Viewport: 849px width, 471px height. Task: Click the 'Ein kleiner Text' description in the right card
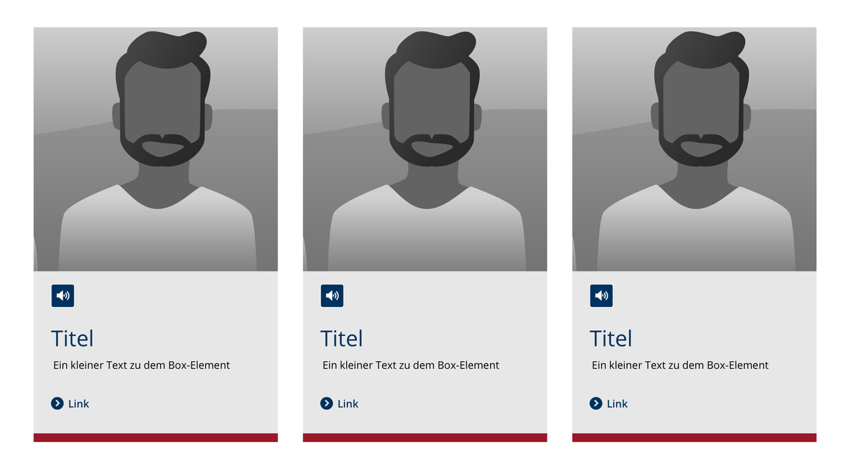680,365
